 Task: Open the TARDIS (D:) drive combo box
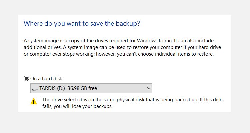91,88
